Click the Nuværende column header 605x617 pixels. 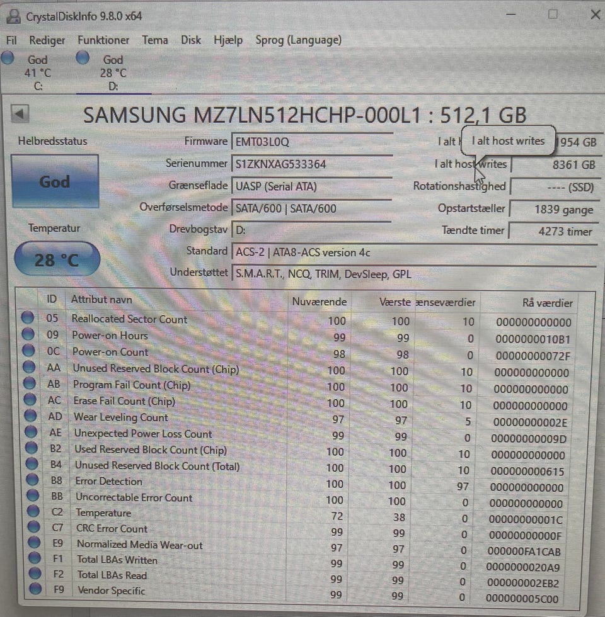click(x=319, y=302)
